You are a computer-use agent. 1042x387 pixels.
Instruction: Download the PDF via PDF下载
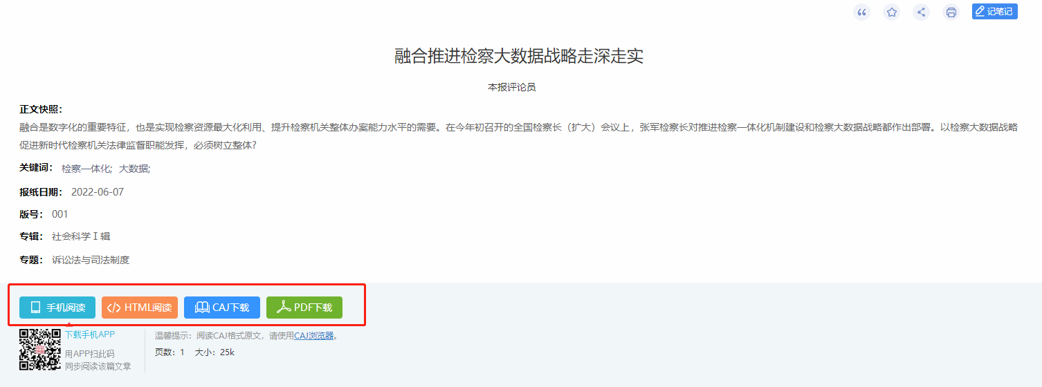click(304, 308)
